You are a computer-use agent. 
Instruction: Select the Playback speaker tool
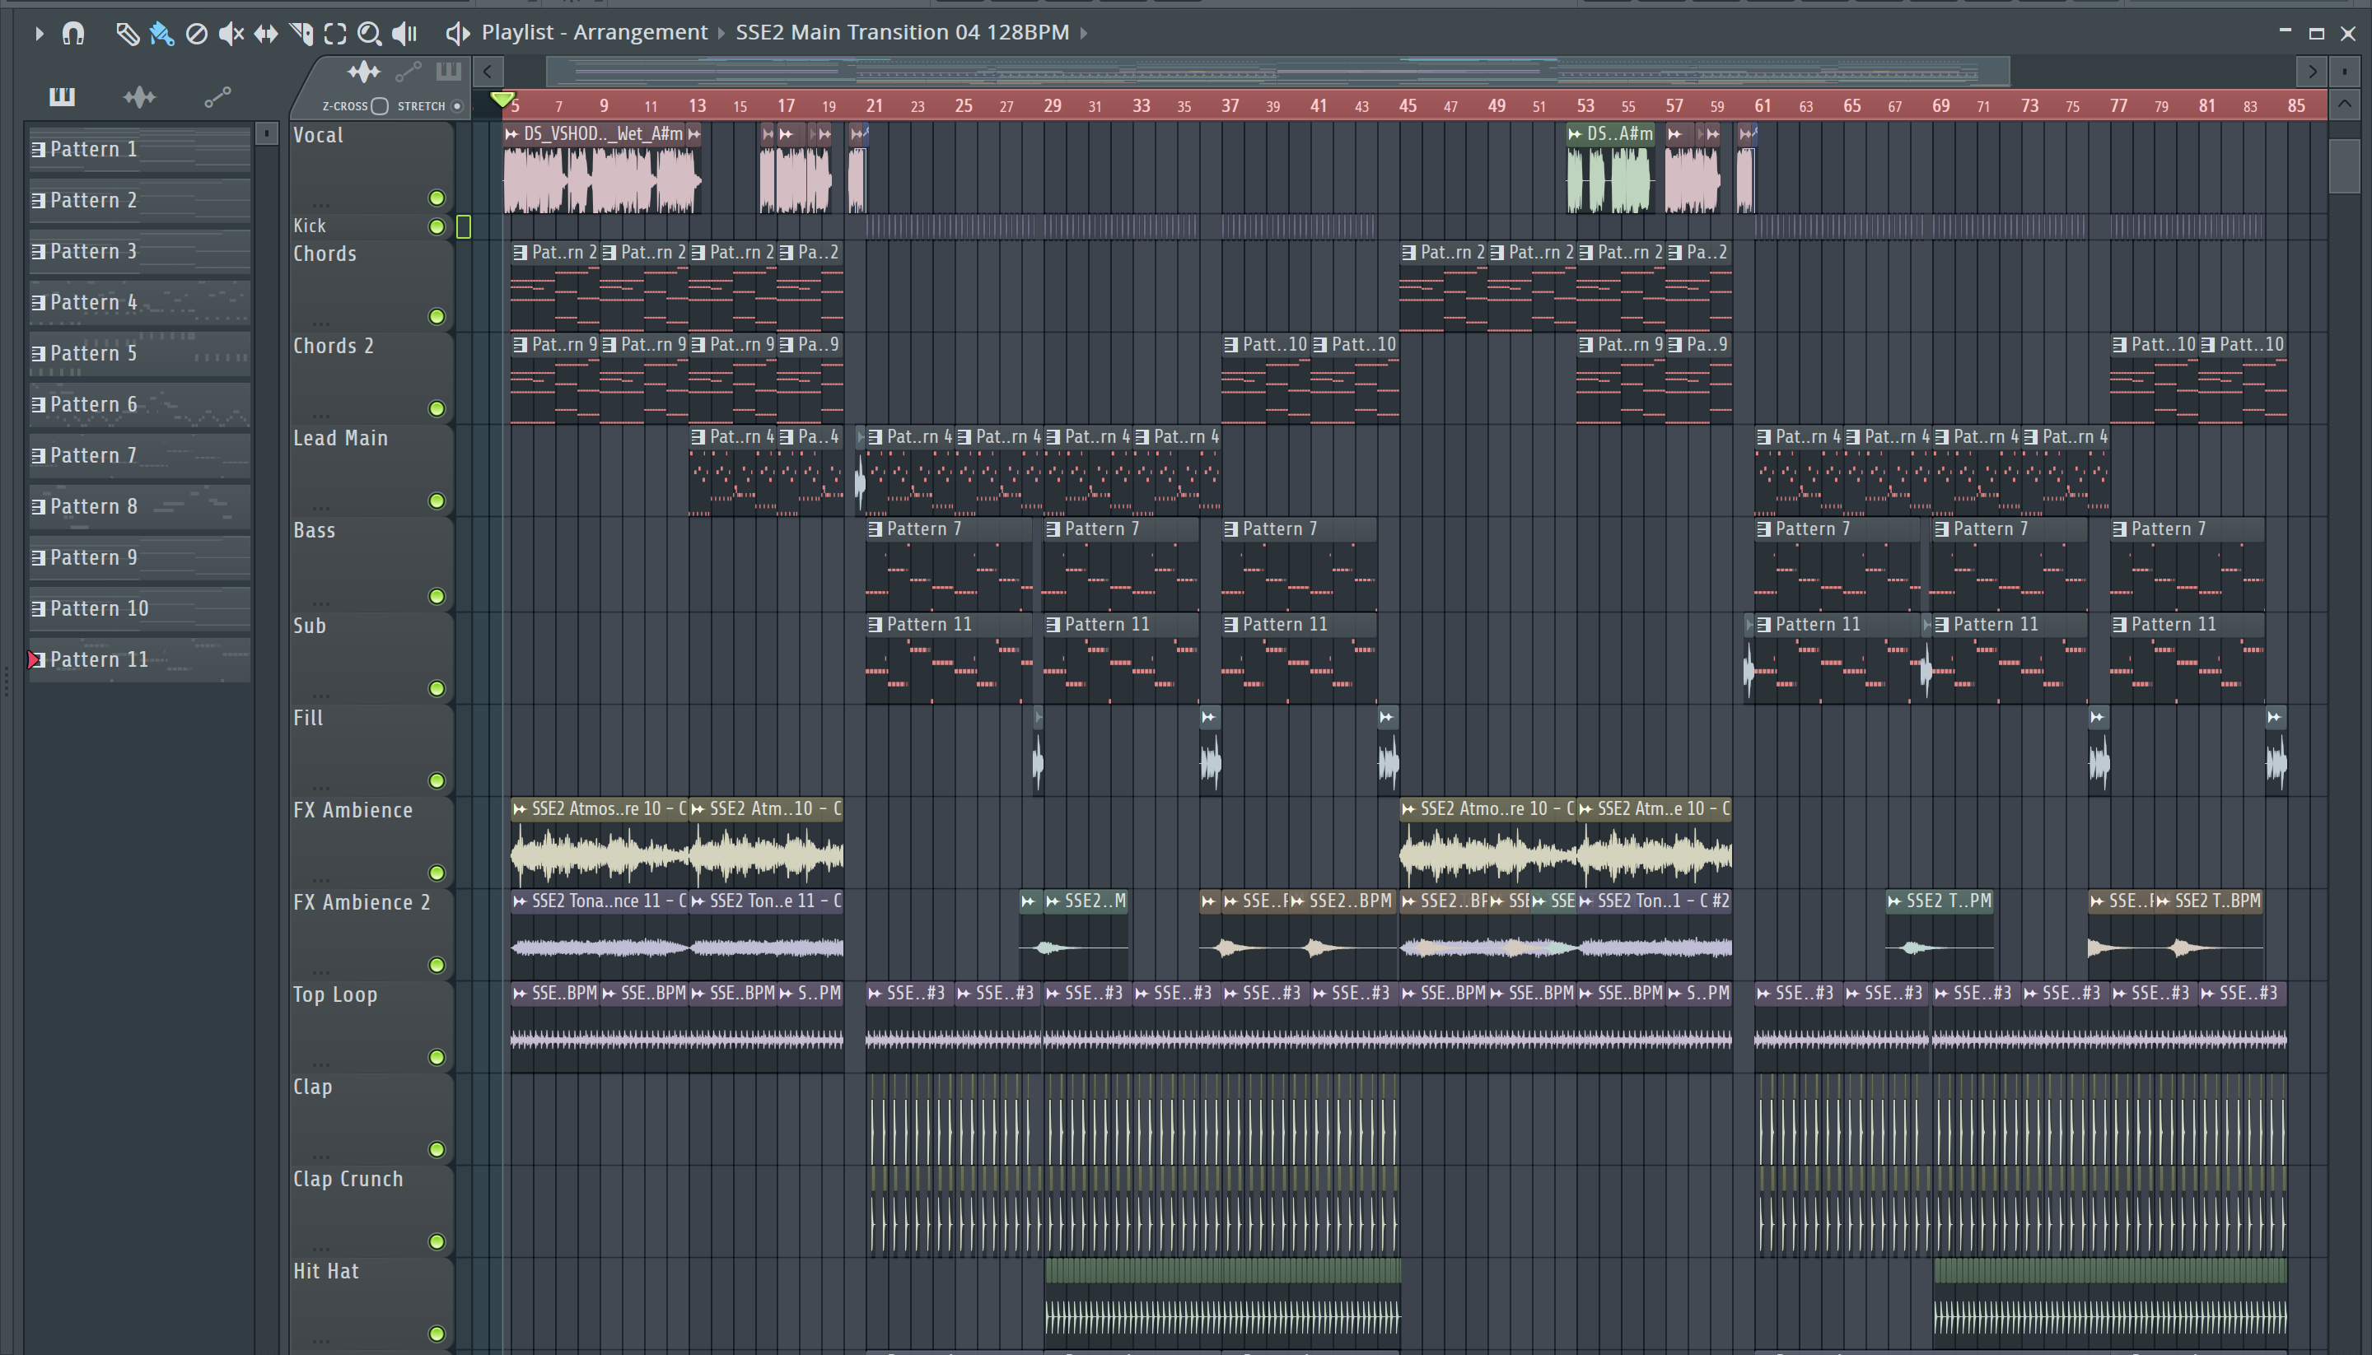point(404,34)
